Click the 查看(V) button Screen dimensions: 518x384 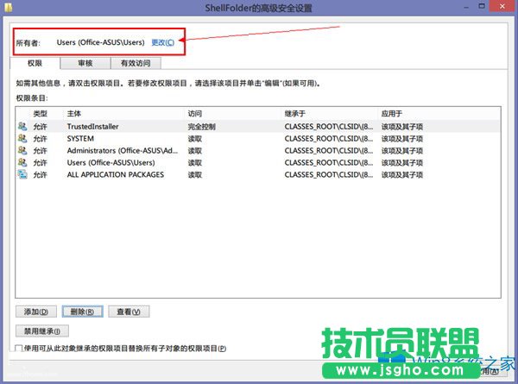click(x=129, y=312)
